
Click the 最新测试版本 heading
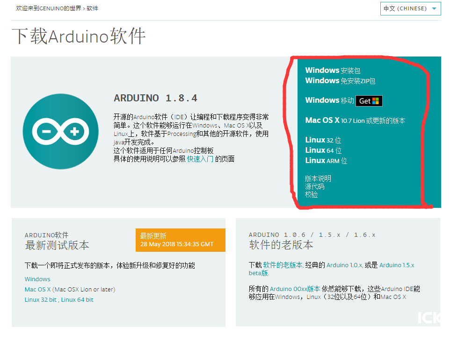pyautogui.click(x=57, y=245)
